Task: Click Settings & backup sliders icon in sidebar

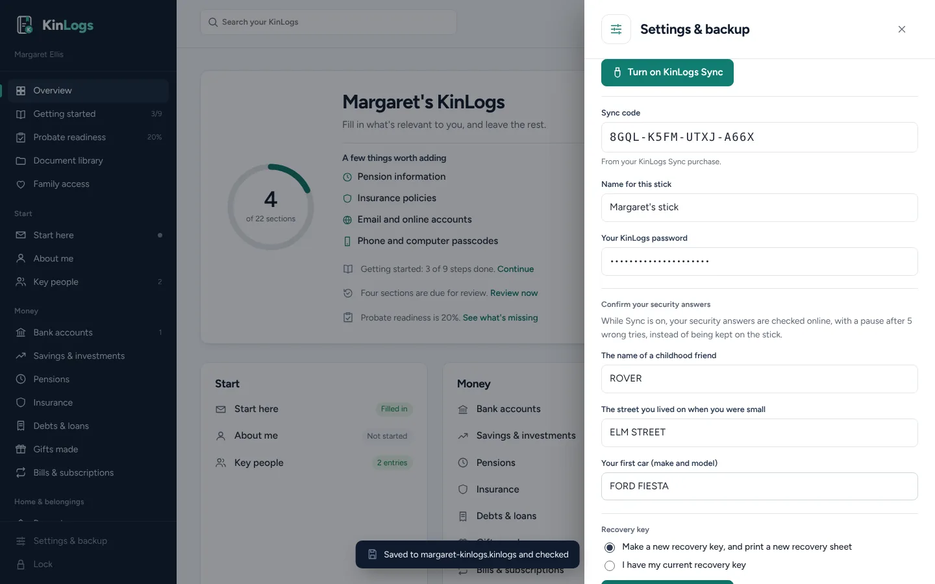Action: (21, 541)
